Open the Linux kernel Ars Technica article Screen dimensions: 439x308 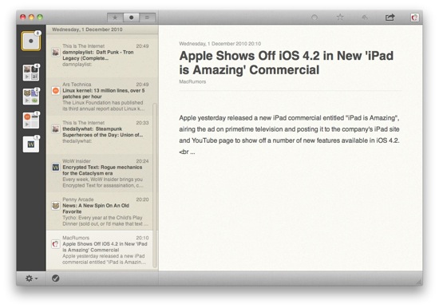(100, 97)
